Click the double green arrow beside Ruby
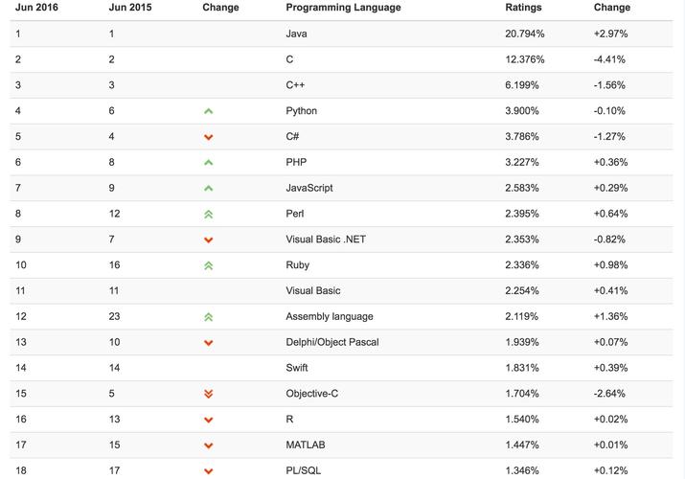The image size is (685, 479). point(209,265)
